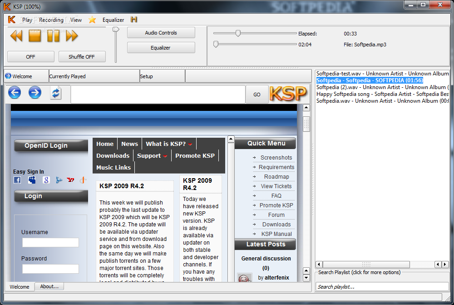Click the browser URL address field
The image size is (454, 305).
(x=158, y=94)
